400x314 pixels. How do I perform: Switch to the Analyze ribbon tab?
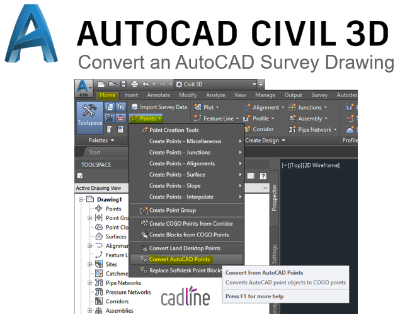(215, 95)
